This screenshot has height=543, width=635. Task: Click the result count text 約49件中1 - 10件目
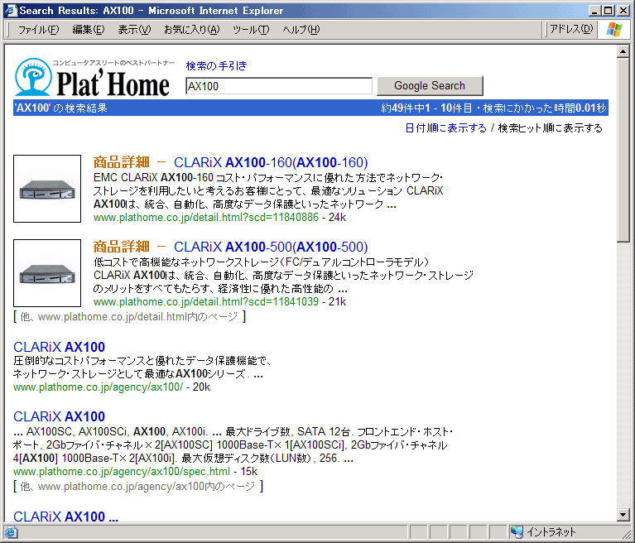pyautogui.click(x=426, y=108)
